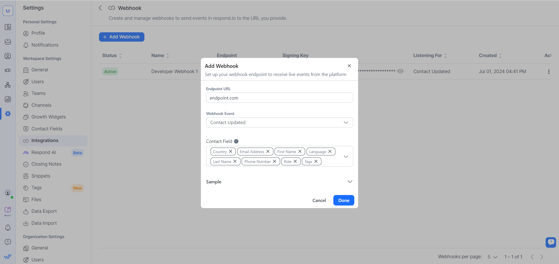The image size is (559, 264).
Task: Expand the Sample section
Action: (x=350, y=182)
